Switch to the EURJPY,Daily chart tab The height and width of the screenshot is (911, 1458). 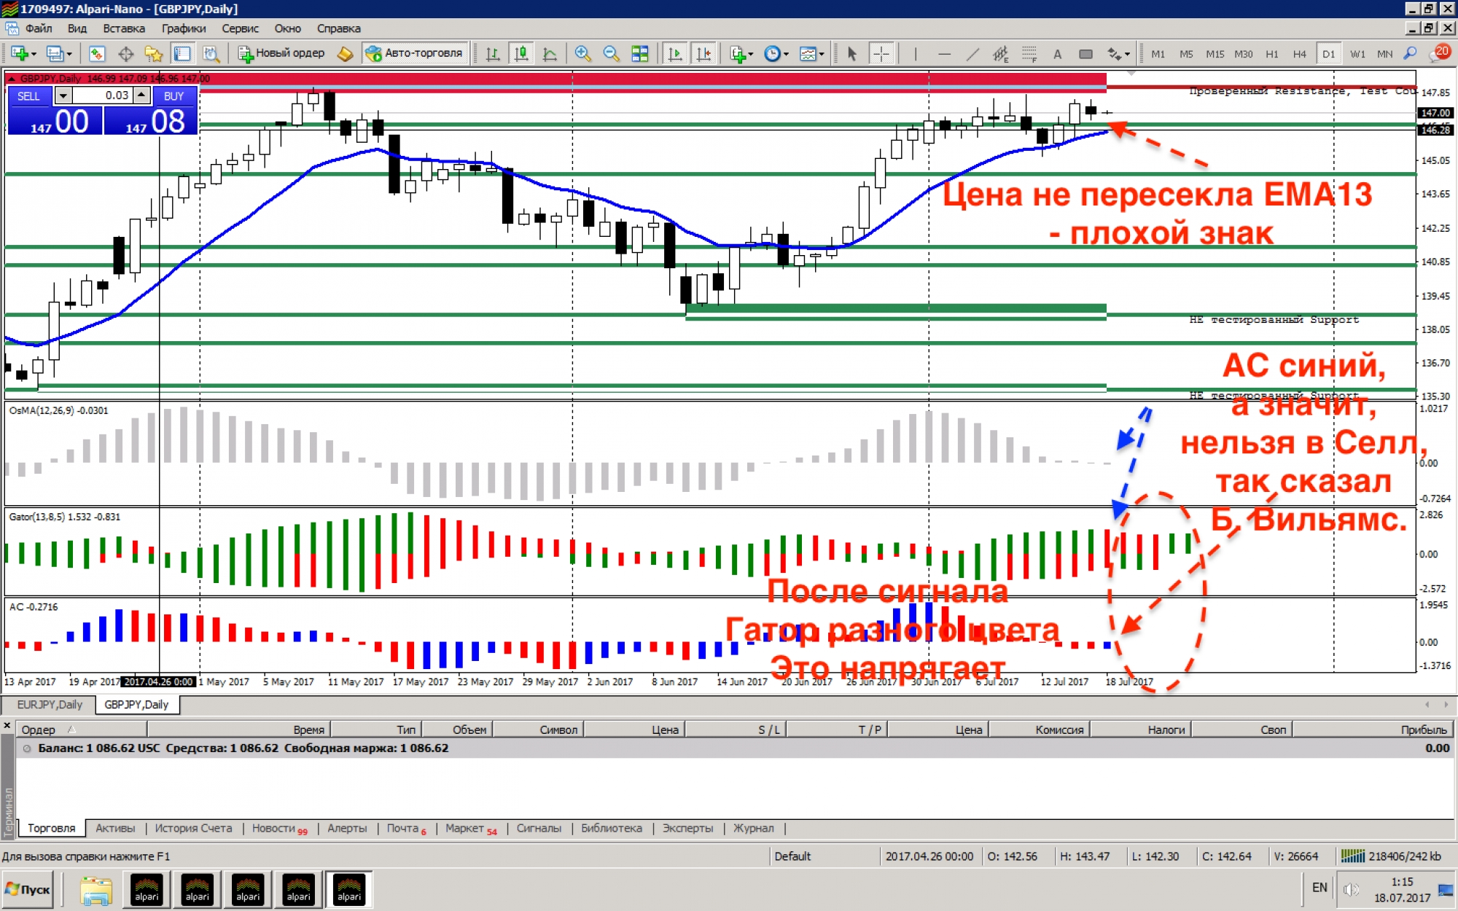50,705
